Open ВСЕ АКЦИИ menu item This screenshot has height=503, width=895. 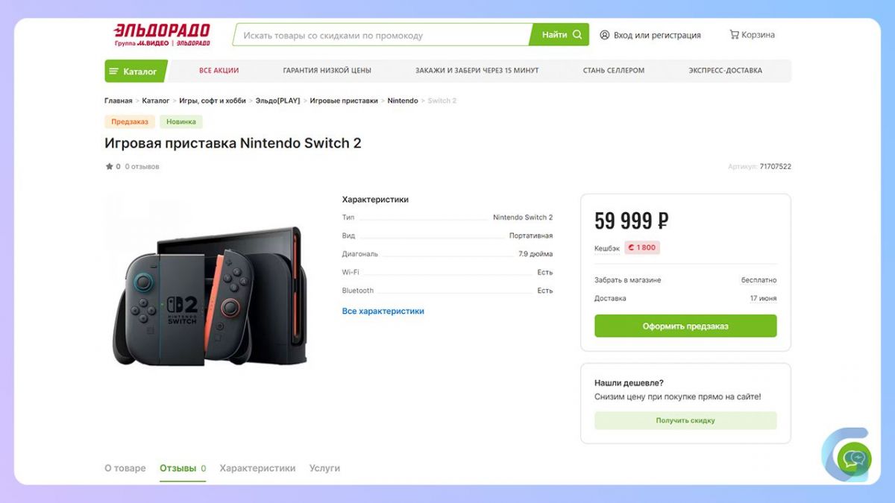pyautogui.click(x=219, y=71)
